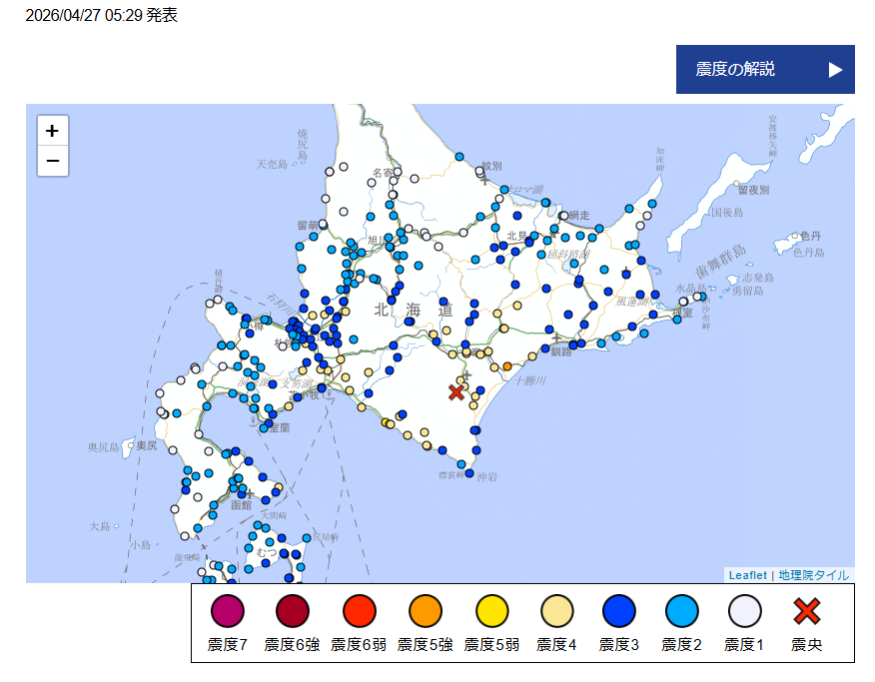This screenshot has width=875, height=682.
Task: Open the 震度の解説 explanation page
Action: click(x=765, y=69)
